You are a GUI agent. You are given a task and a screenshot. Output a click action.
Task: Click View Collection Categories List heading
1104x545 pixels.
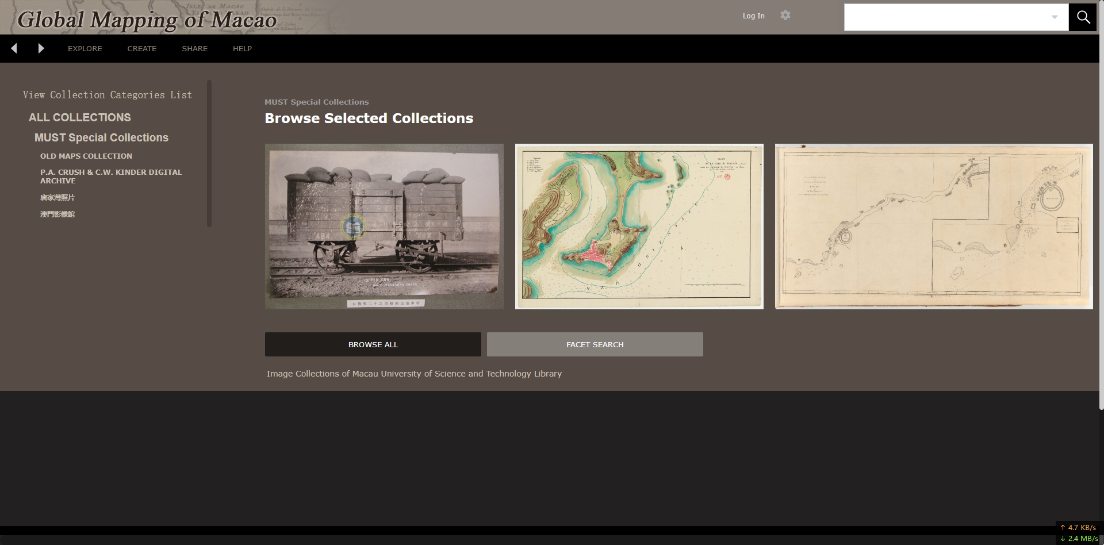pos(108,95)
